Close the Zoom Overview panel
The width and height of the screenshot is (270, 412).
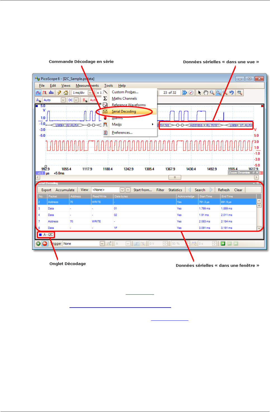pos(257,173)
